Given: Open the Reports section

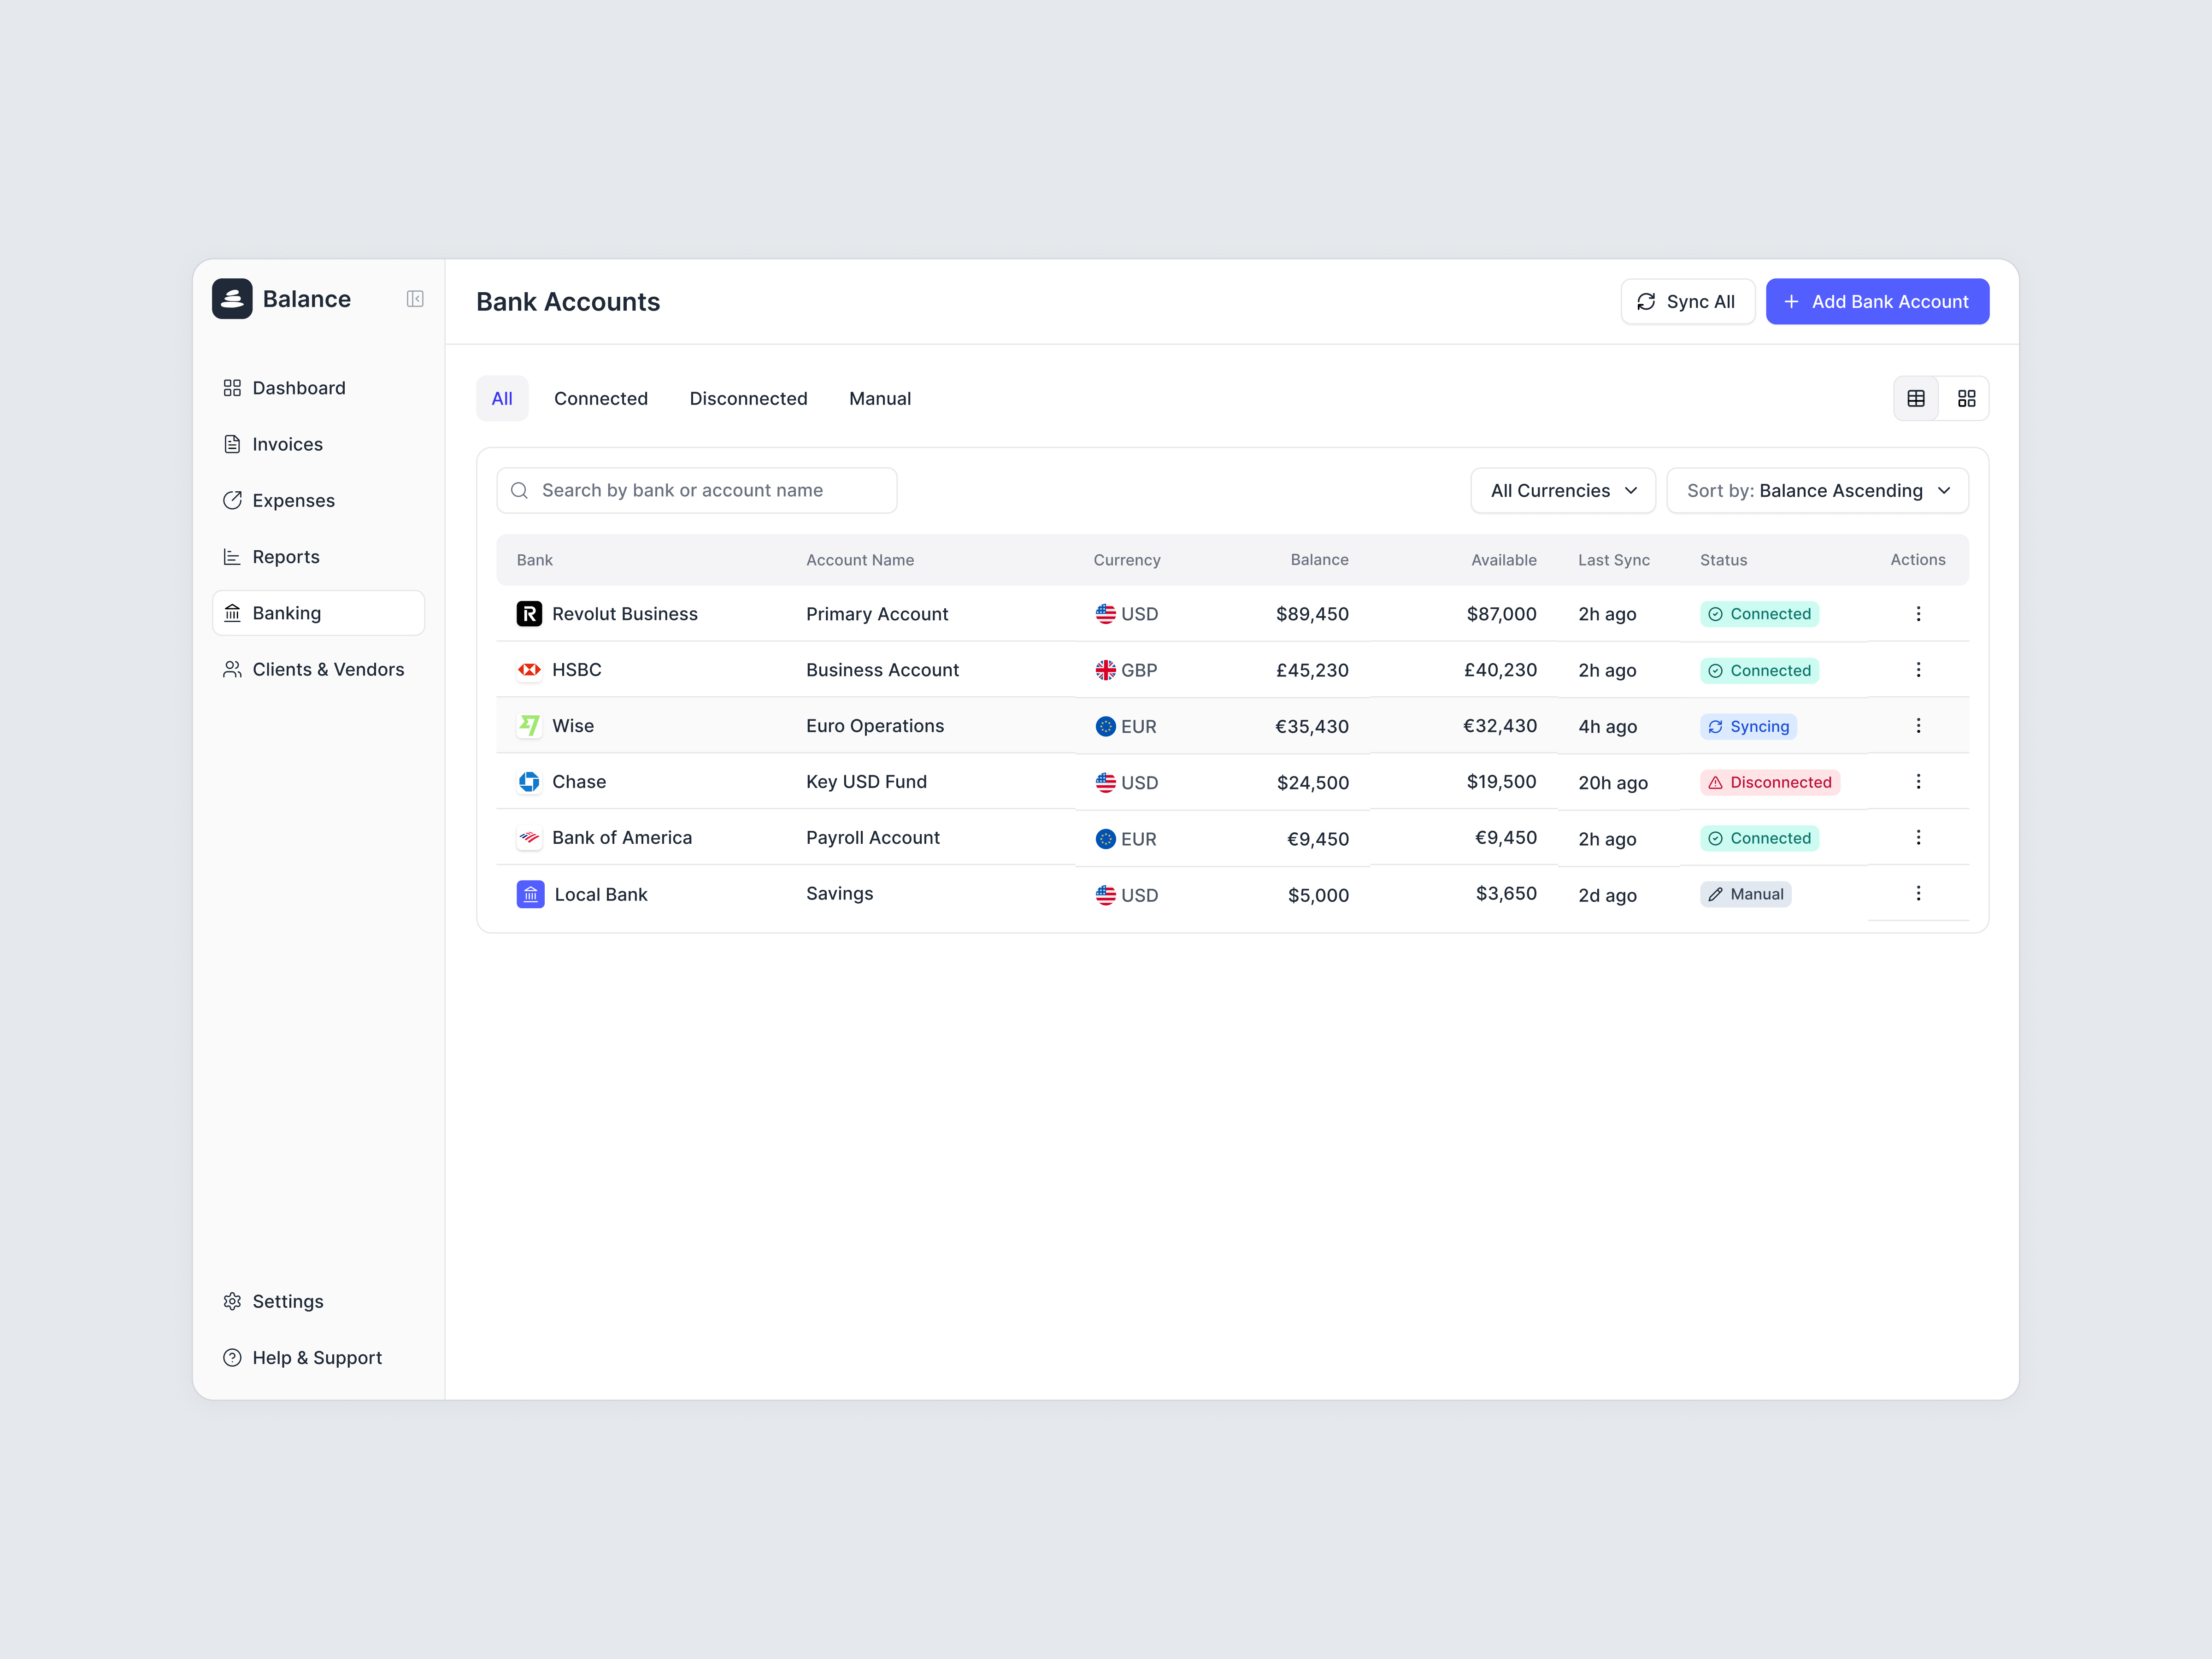Looking at the screenshot, I should pos(286,556).
